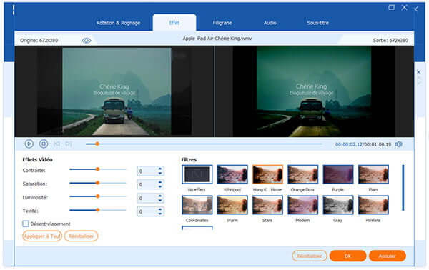Viewport: 429px width, 270px height.
Task: Choose the Purple filter
Action: 338,174
